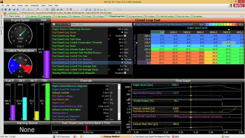Image resolution: width=245 pixels, height=138 pixels.
Task: Click the refresh circular arrow toolbar icon
Action: (x=24, y=10)
